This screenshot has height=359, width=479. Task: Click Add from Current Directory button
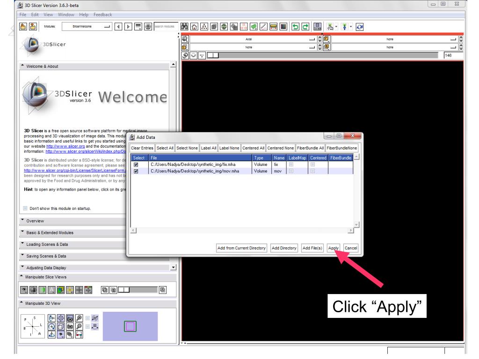coord(241,248)
